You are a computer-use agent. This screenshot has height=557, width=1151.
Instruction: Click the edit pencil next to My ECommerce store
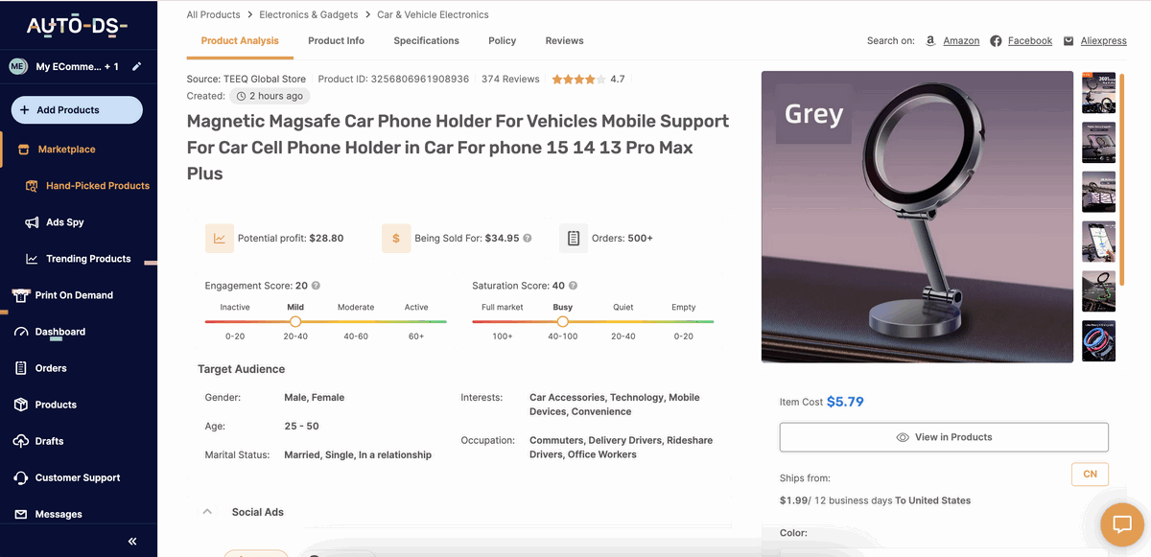coord(136,66)
